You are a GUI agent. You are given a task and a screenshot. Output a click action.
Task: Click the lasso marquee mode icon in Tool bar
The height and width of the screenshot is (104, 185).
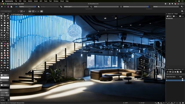click(x=36, y=11)
